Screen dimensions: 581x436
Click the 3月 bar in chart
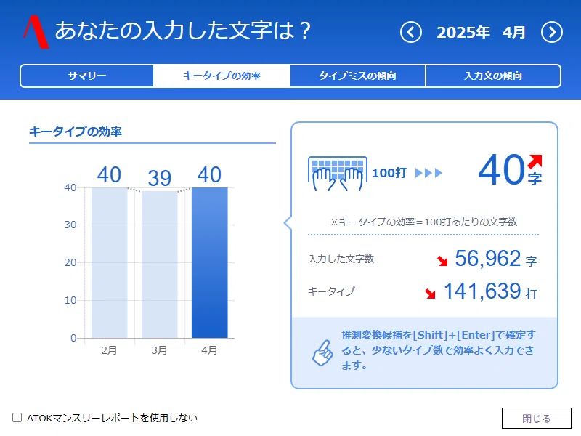(x=159, y=265)
